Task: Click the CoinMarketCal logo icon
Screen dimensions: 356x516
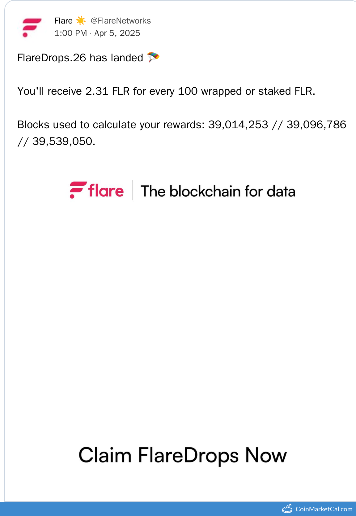Action: click(x=287, y=509)
